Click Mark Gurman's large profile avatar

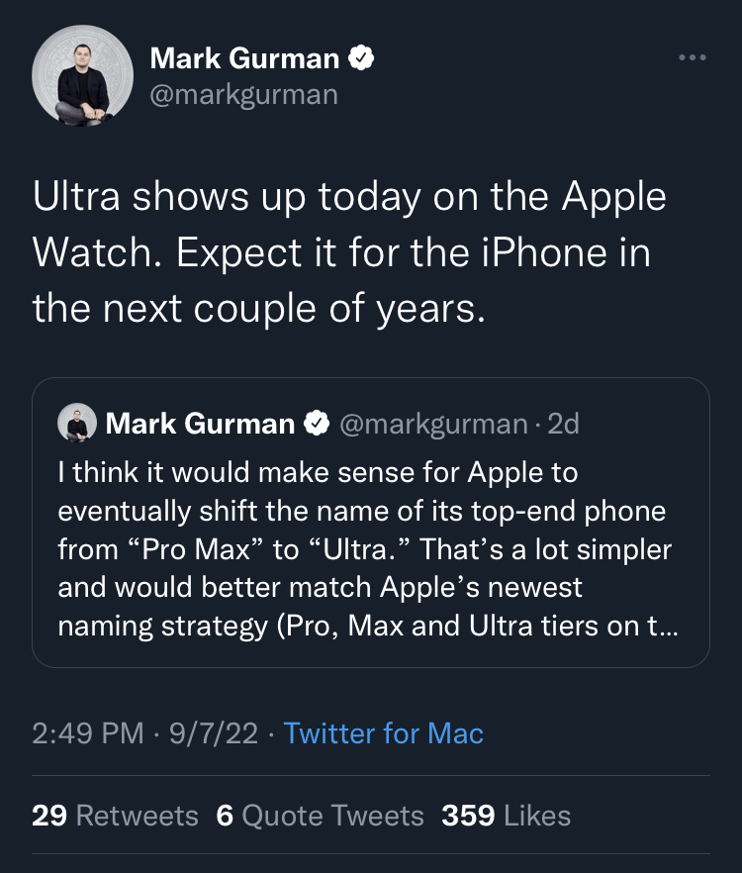pyautogui.click(x=83, y=76)
